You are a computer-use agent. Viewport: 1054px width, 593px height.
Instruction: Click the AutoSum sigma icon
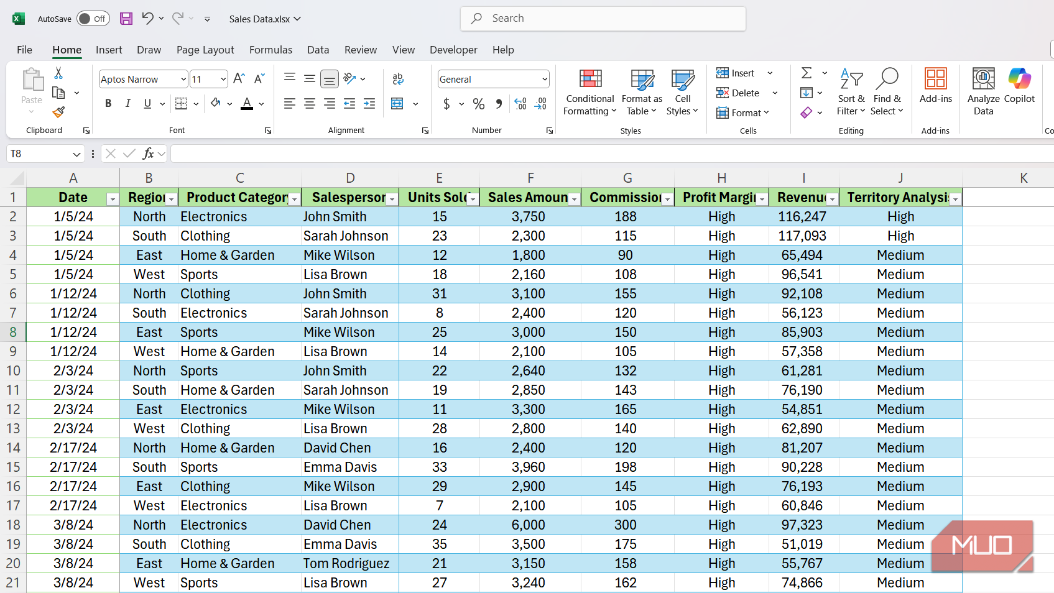click(807, 73)
